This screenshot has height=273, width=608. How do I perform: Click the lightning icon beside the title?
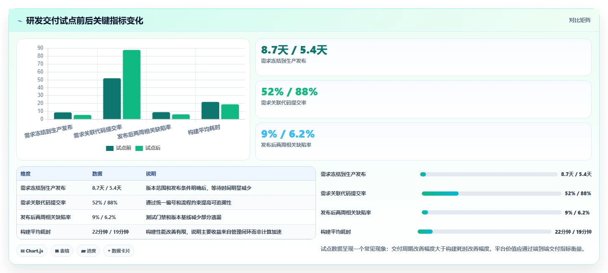point(20,20)
